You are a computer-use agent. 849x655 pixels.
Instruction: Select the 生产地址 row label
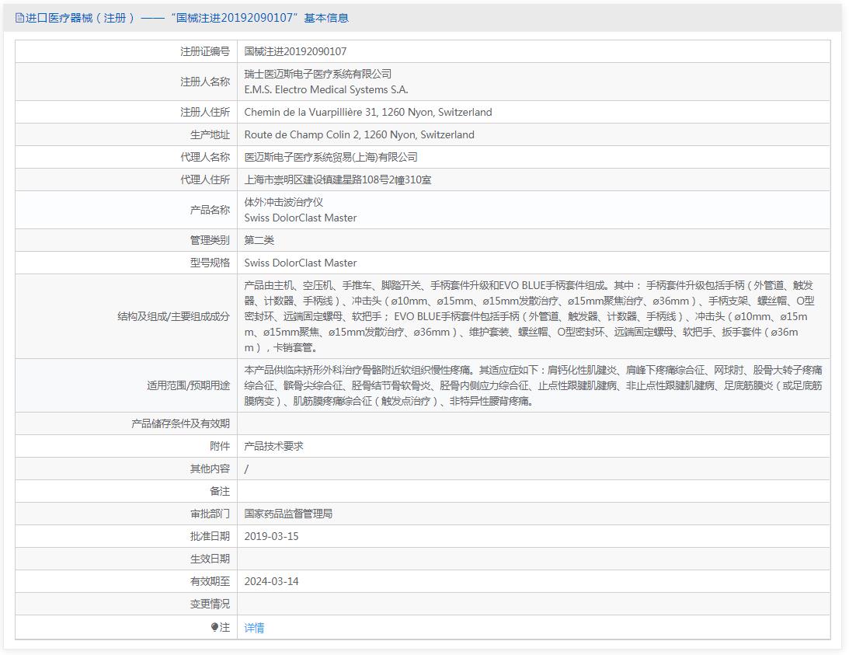[x=210, y=134]
